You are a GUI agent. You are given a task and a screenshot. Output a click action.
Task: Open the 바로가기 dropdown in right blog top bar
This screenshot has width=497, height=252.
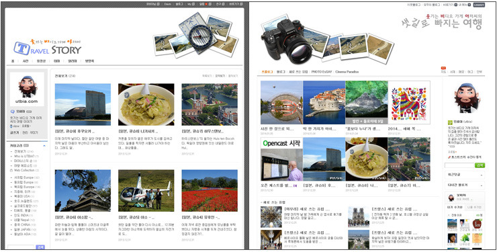[455, 5]
